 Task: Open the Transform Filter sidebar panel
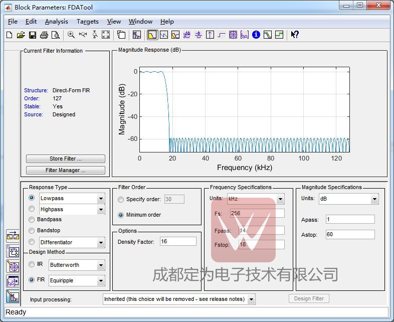tap(13, 236)
